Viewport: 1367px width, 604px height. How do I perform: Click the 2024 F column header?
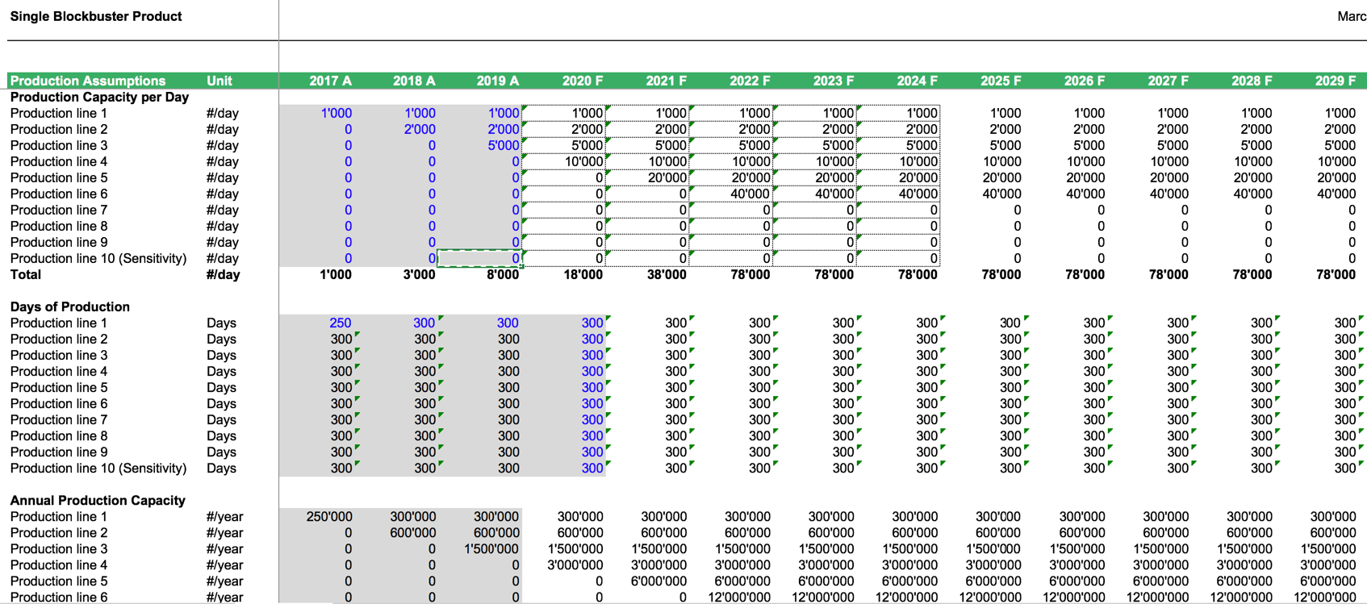click(x=917, y=81)
